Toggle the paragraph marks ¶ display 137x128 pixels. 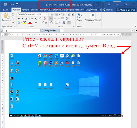(x=69, y=22)
